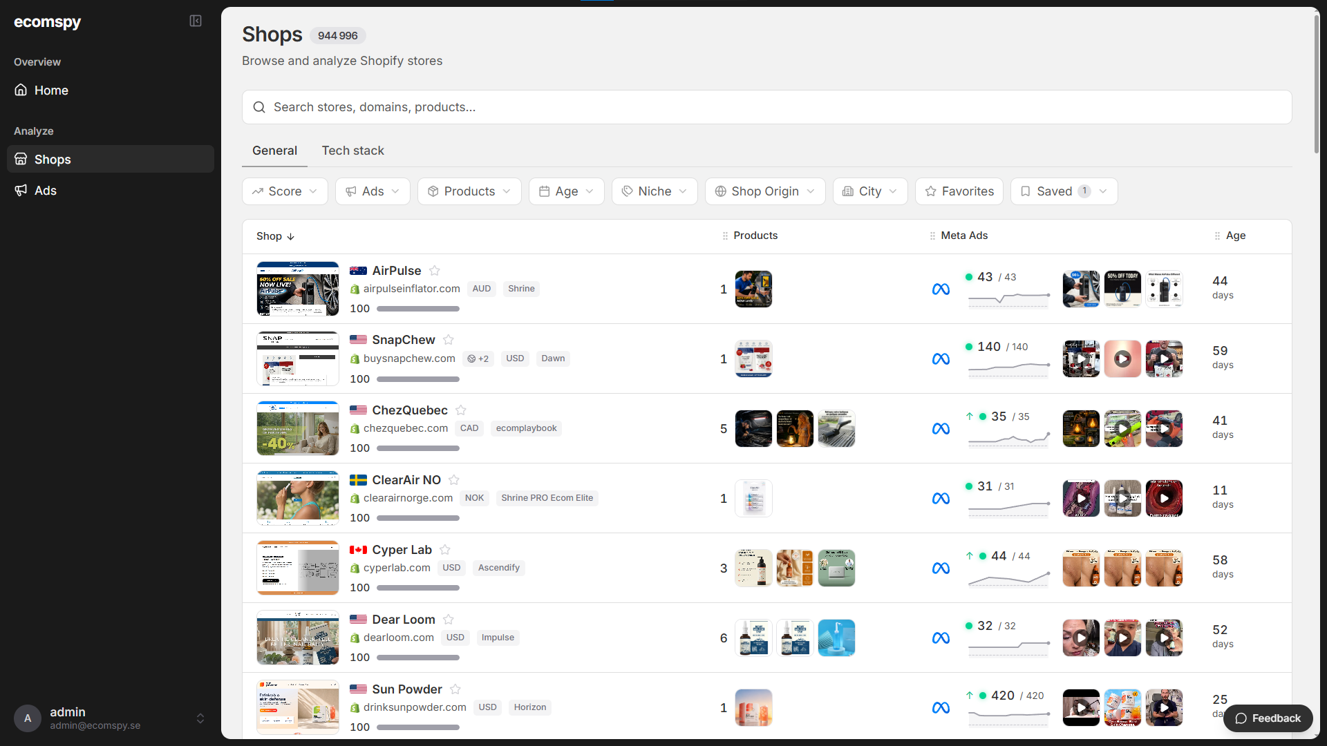Expand the Niche filter dropdown
The width and height of the screenshot is (1327, 746).
point(655,191)
